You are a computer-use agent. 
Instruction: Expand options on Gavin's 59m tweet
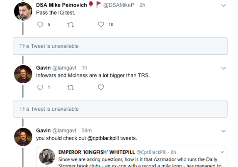(x=223, y=131)
